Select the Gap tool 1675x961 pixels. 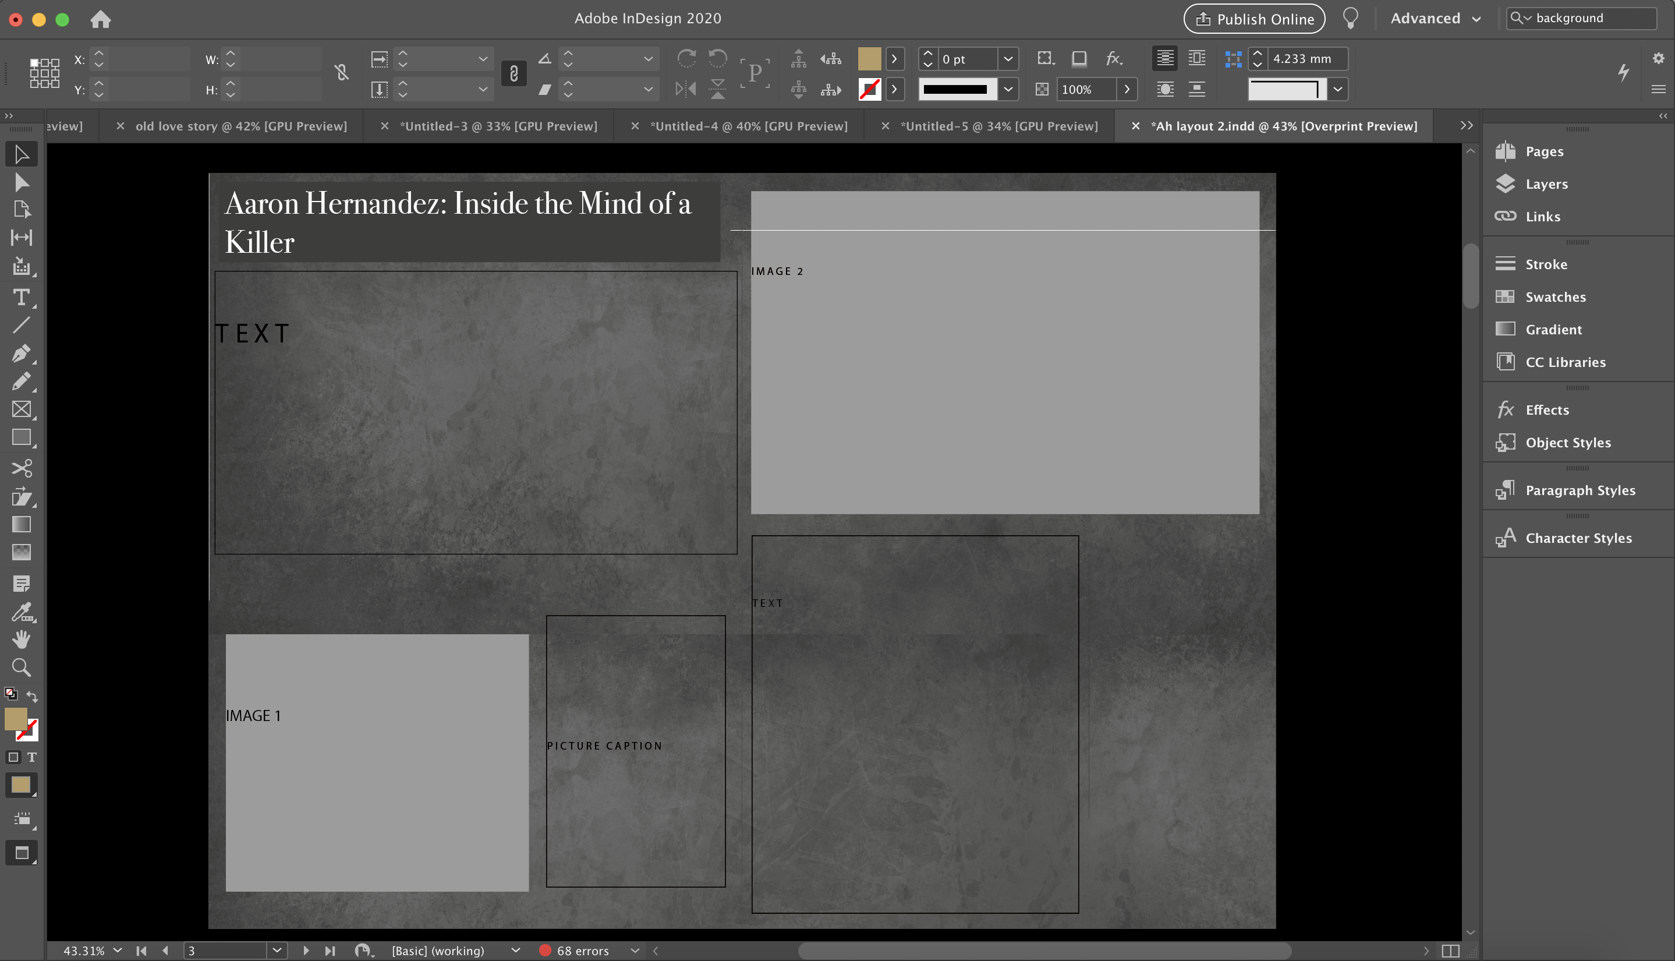pos(21,238)
